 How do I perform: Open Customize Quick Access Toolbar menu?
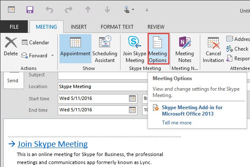pos(147,10)
